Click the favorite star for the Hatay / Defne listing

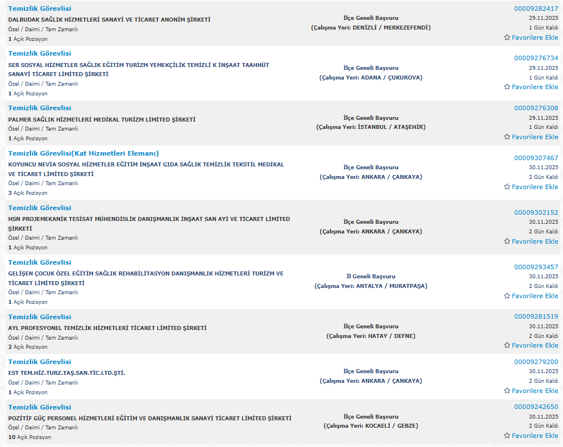click(x=507, y=345)
